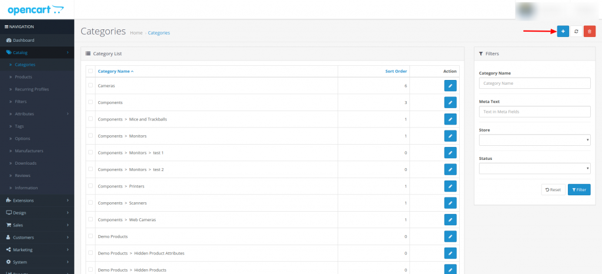The height and width of the screenshot is (274, 602).
Task: Click the edit pencil for Cameras row
Action: tap(450, 86)
